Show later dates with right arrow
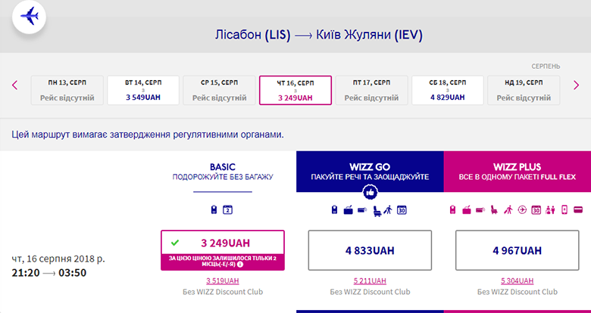The image size is (591, 313). (x=576, y=85)
